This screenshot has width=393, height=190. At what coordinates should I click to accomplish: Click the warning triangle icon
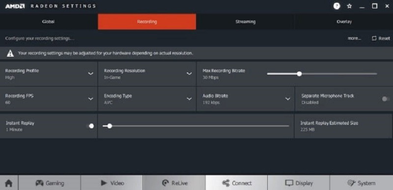[10, 53]
